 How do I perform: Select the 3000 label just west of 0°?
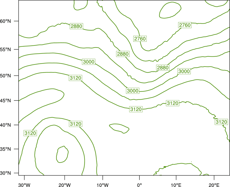click(x=133, y=91)
